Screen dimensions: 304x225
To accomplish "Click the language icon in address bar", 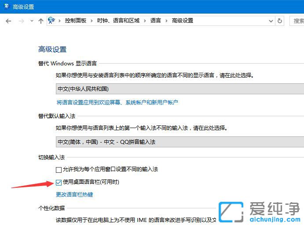I will point(51,20).
